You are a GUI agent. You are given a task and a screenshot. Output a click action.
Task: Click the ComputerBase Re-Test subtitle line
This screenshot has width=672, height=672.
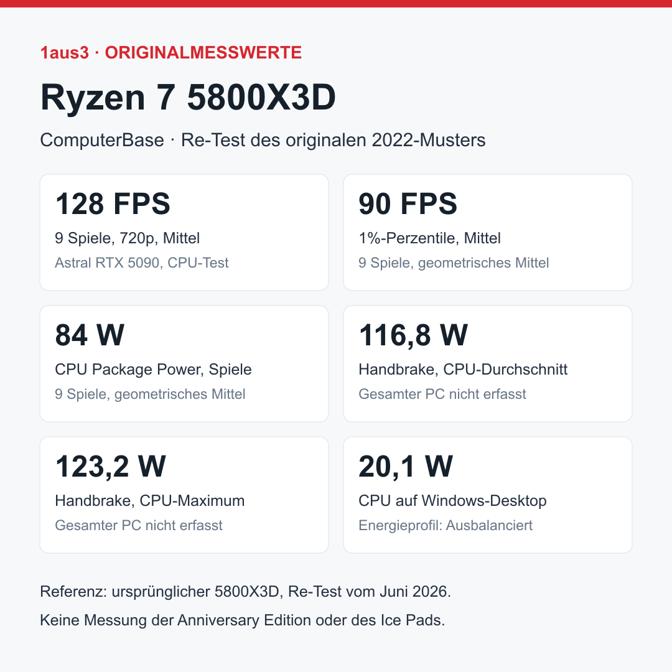pyautogui.click(x=263, y=140)
